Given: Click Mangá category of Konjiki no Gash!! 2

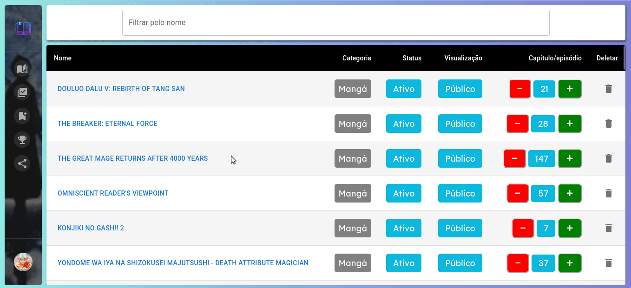Looking at the screenshot, I should click(x=353, y=228).
